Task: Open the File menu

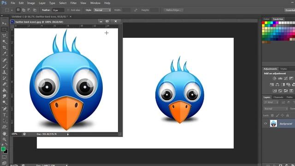Action: click(13, 3)
